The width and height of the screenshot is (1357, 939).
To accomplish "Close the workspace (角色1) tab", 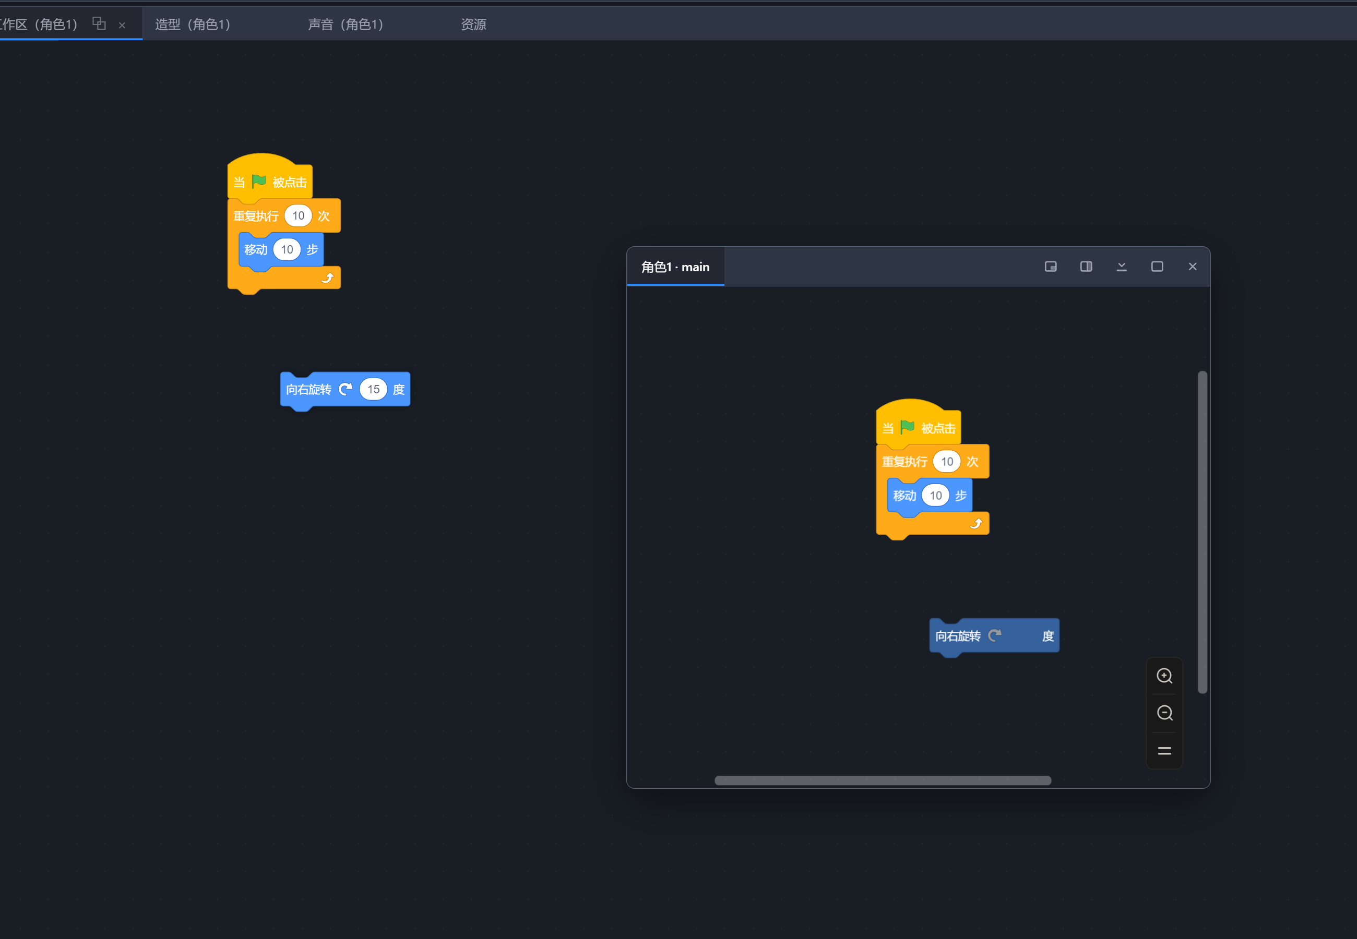I will coord(122,25).
